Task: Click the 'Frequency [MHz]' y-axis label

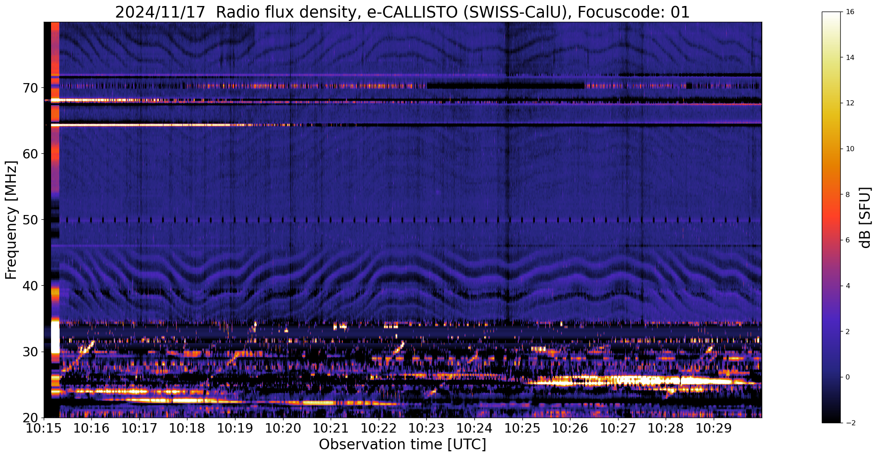Action: [x=11, y=220]
